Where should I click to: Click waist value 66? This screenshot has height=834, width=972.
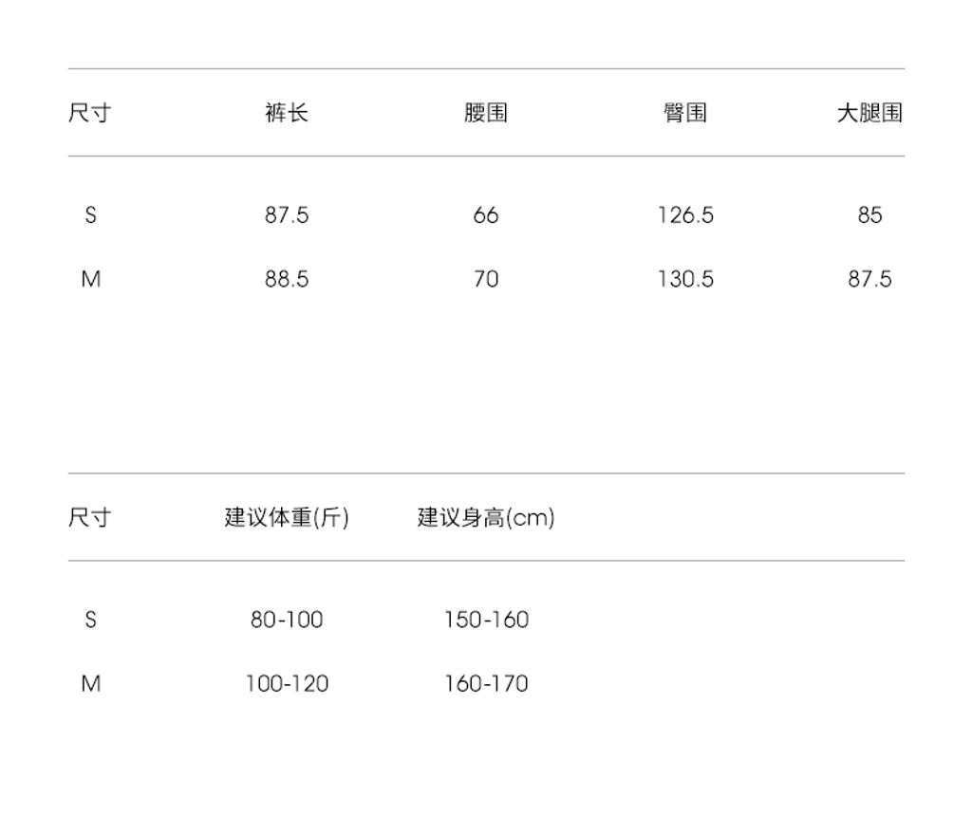(x=485, y=215)
